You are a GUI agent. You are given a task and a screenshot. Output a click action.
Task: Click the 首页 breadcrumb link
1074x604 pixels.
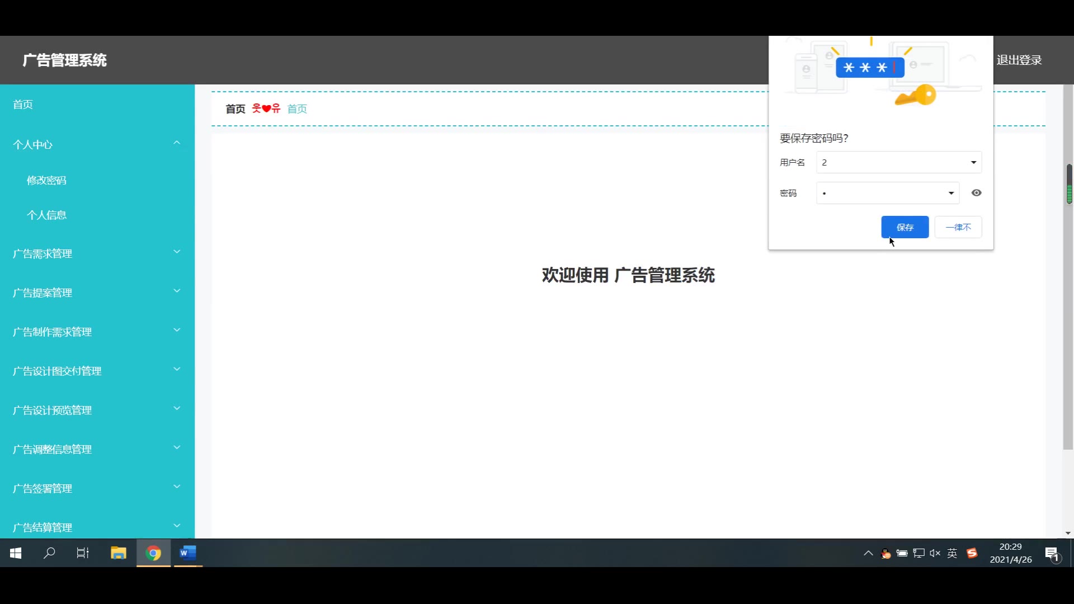297,109
